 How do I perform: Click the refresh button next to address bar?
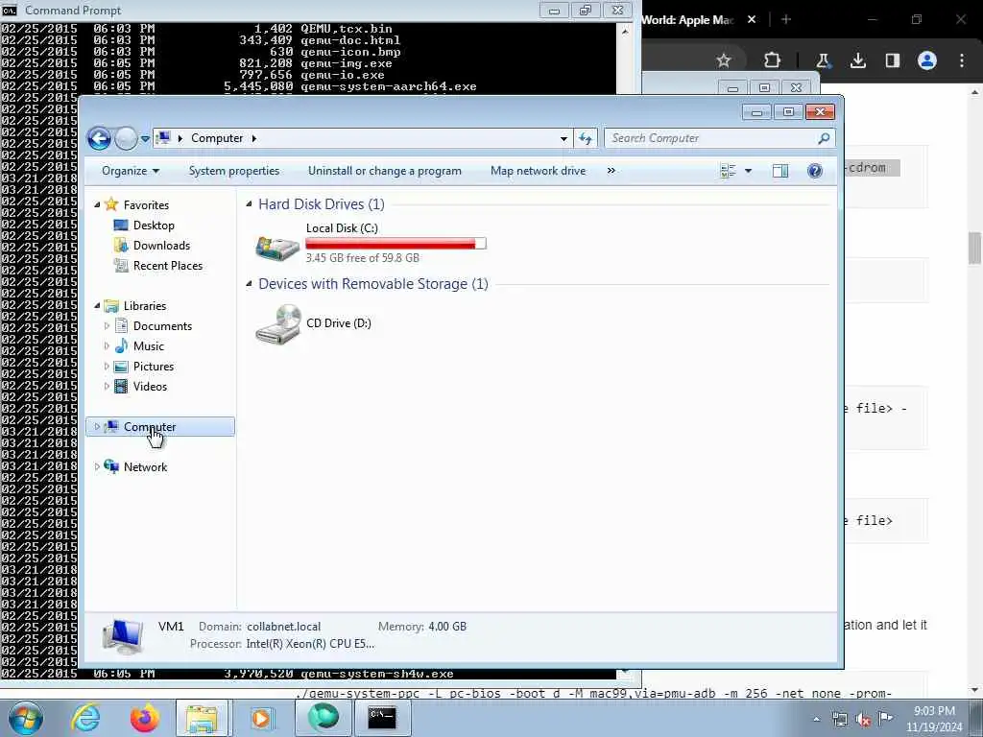pos(586,138)
